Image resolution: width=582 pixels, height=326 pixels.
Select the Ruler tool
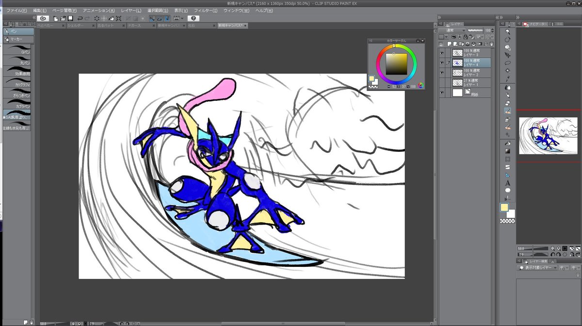pyautogui.click(x=508, y=175)
